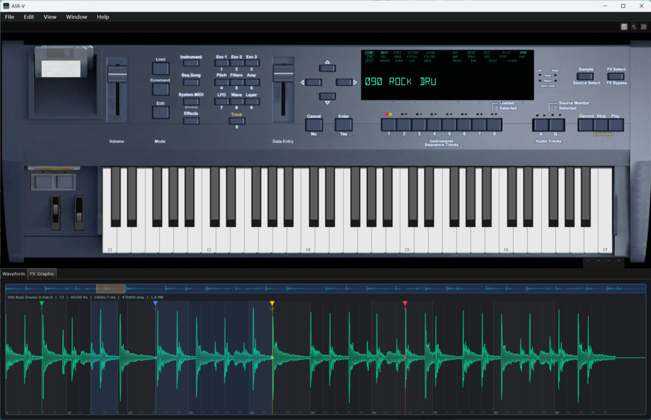The width and height of the screenshot is (651, 420).
Task: Select instrument track 5 button
Action: pyautogui.click(x=449, y=125)
